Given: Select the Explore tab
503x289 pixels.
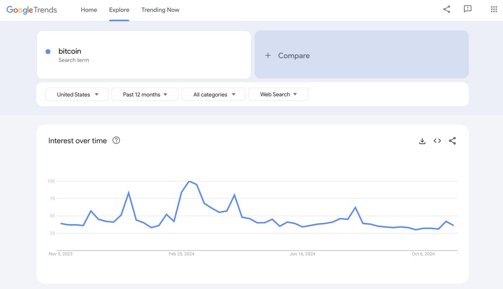Looking at the screenshot, I should 119,10.
